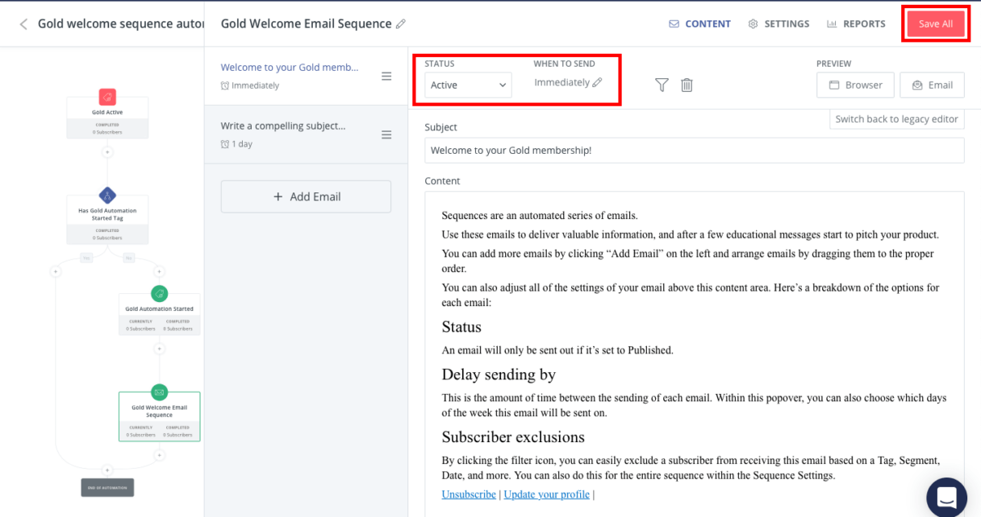Image resolution: width=981 pixels, height=517 pixels.
Task: Click into the Subject field
Action: (695, 151)
